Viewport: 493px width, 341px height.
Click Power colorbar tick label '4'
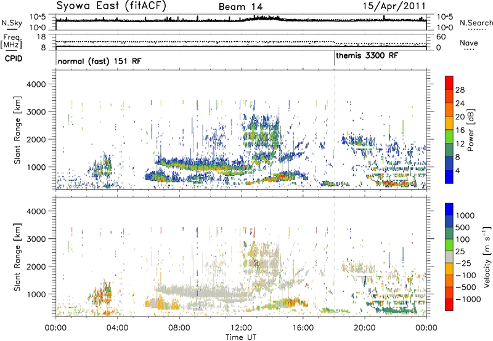[x=457, y=171]
